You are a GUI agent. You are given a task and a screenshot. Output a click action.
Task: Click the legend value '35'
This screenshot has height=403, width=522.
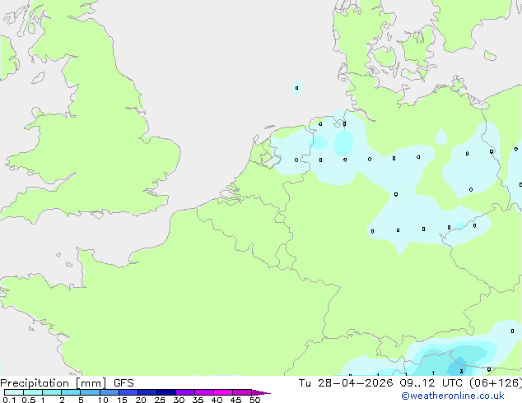(198, 400)
